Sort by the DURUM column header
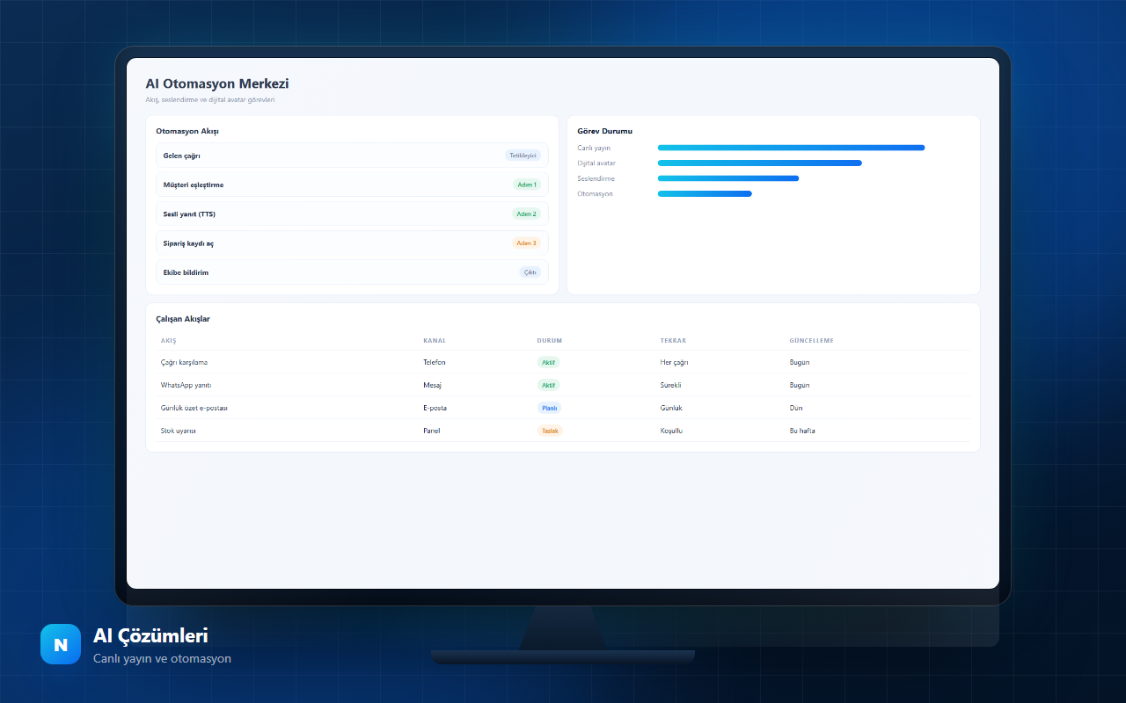This screenshot has height=703, width=1126. 550,341
